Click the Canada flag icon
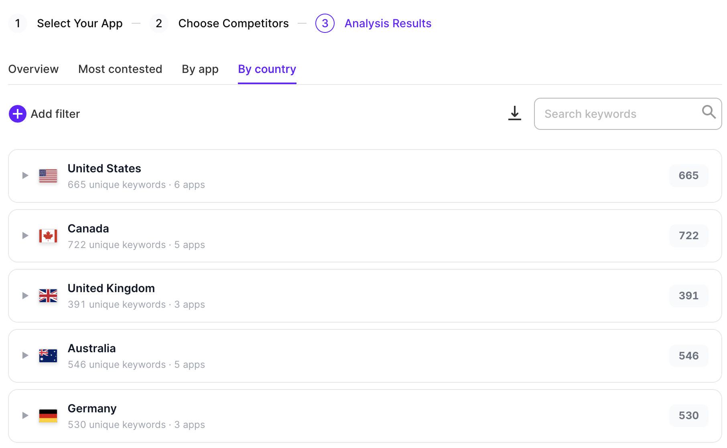The width and height of the screenshot is (727, 448). 48,236
